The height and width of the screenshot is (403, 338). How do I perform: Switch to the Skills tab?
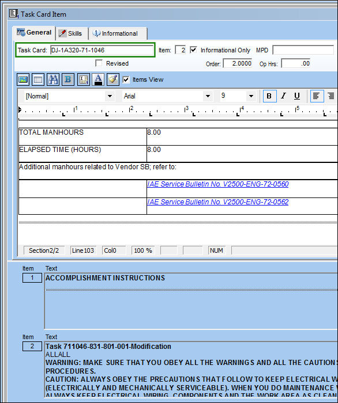72,33
